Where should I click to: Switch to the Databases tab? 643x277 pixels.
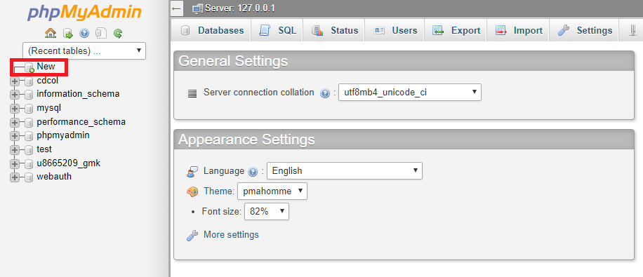(212, 30)
